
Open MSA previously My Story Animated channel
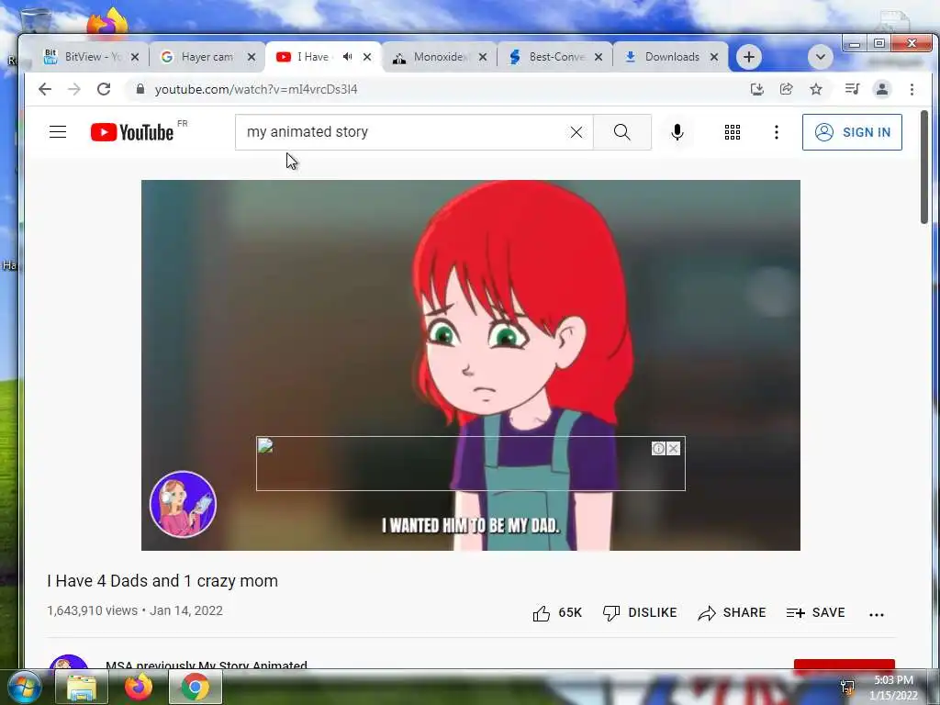207,665
